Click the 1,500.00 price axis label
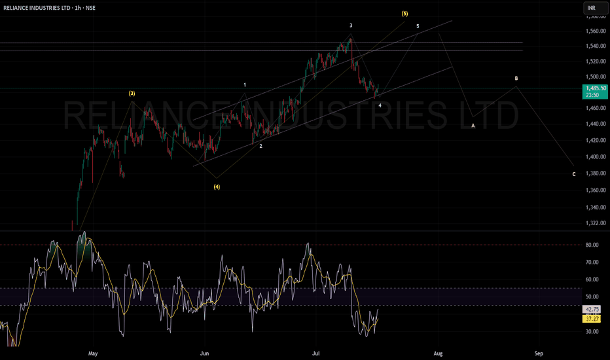610x360 pixels. [596, 77]
